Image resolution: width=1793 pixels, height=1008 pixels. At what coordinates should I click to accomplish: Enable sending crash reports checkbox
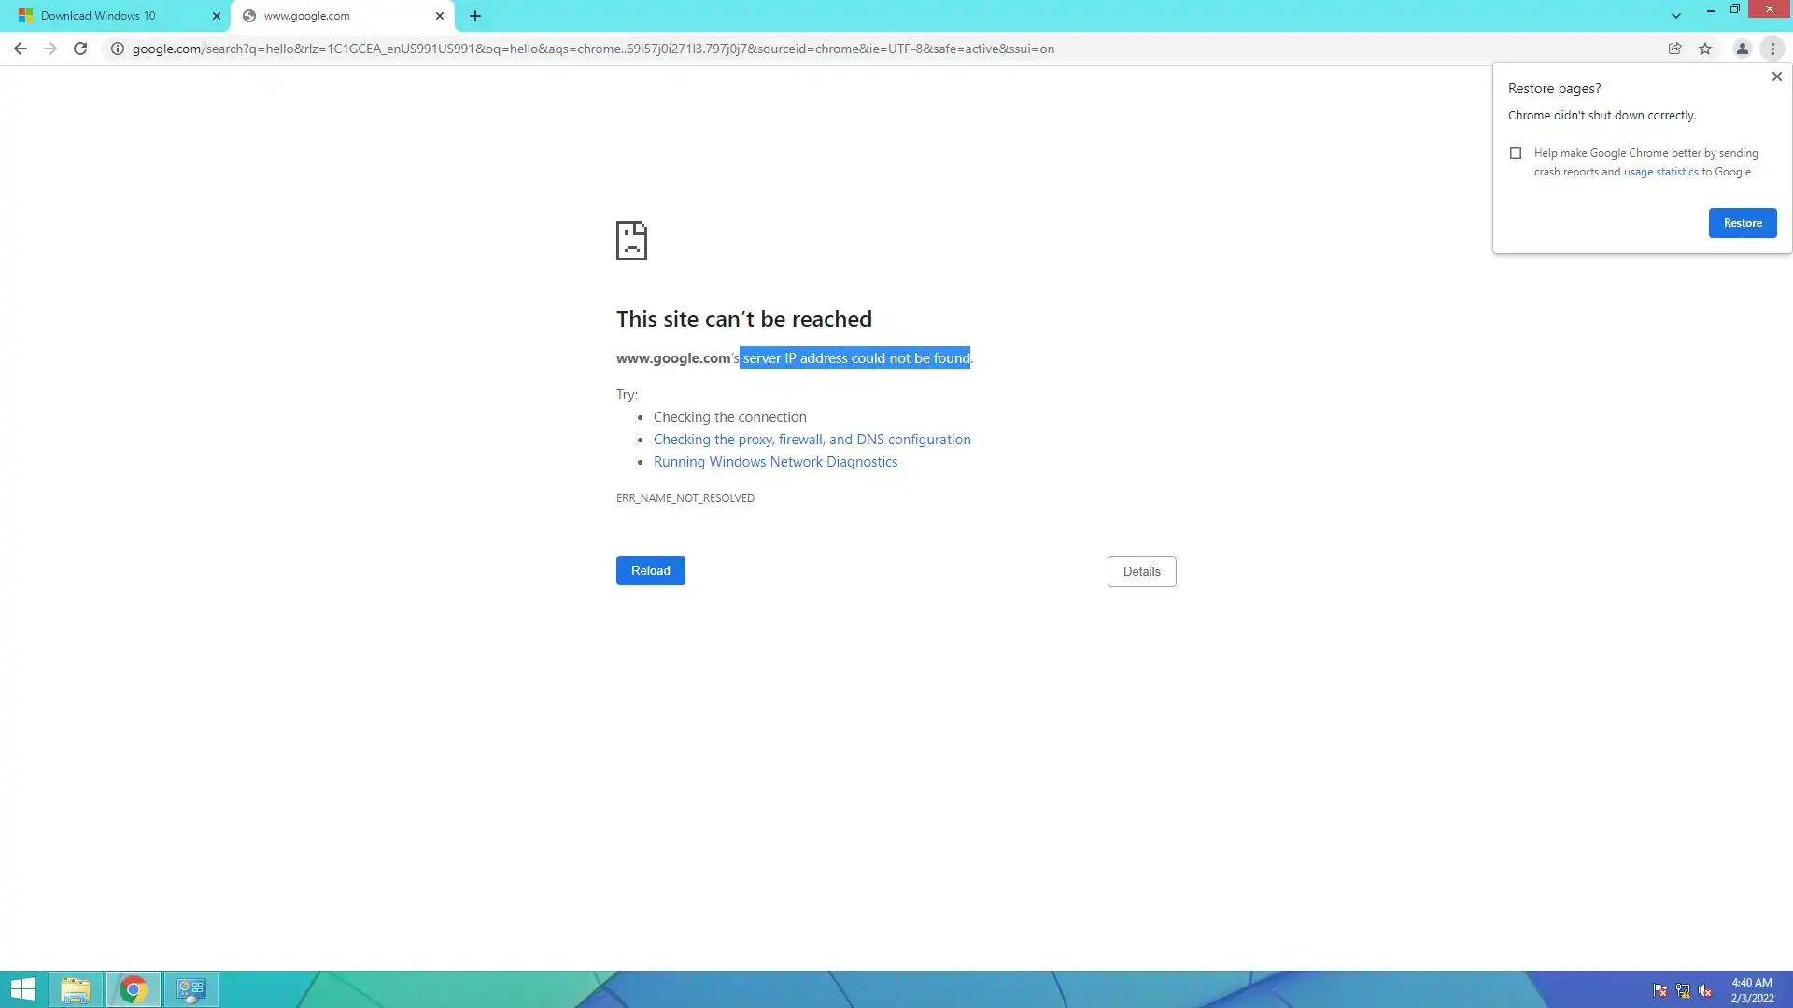click(1516, 153)
